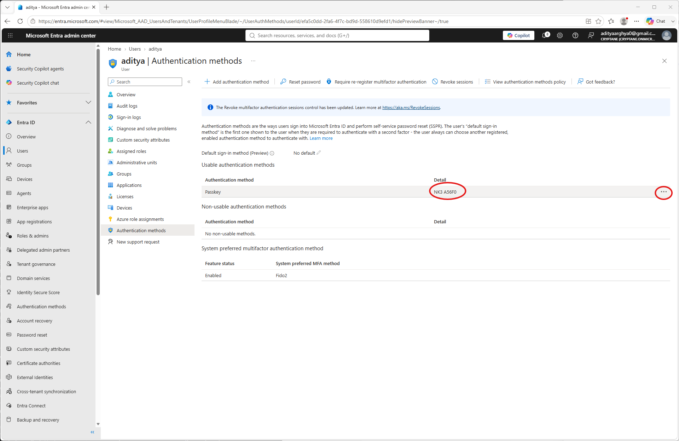Open the settings gear in header
679x441 pixels.
[560, 35]
